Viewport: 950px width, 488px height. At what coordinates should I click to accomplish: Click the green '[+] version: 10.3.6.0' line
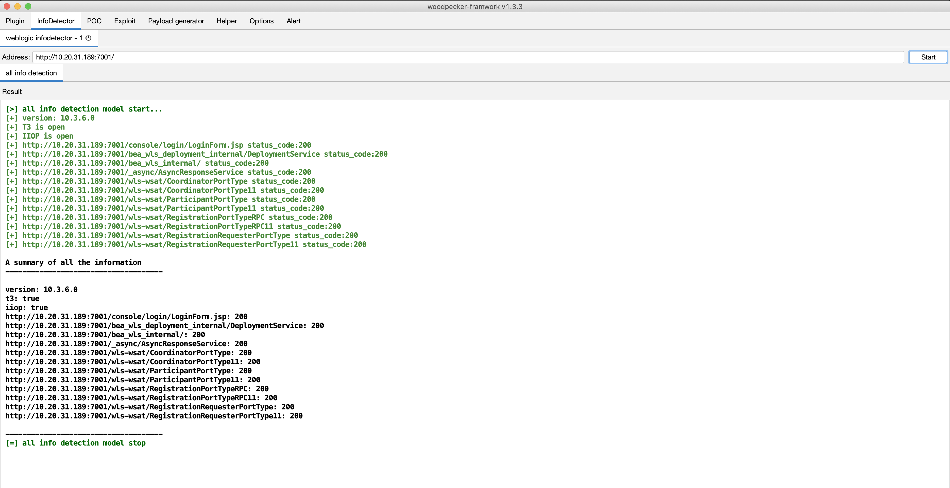pos(50,118)
